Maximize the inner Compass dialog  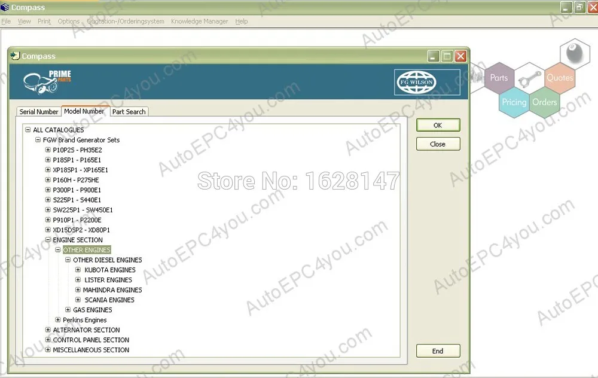pos(447,56)
